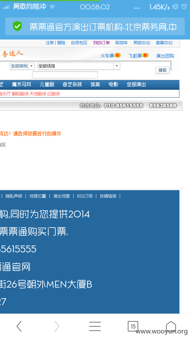Open the 购物车 shopping cart link
190x339 pixels.
coord(121,43)
